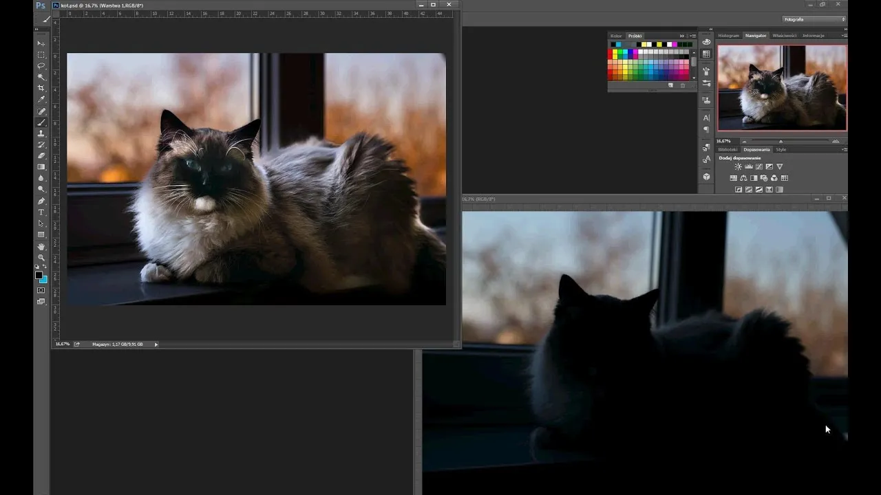Screen dimensions: 881x495
Task: Choose the Magic Wand tool
Action: pyautogui.click(x=41, y=77)
